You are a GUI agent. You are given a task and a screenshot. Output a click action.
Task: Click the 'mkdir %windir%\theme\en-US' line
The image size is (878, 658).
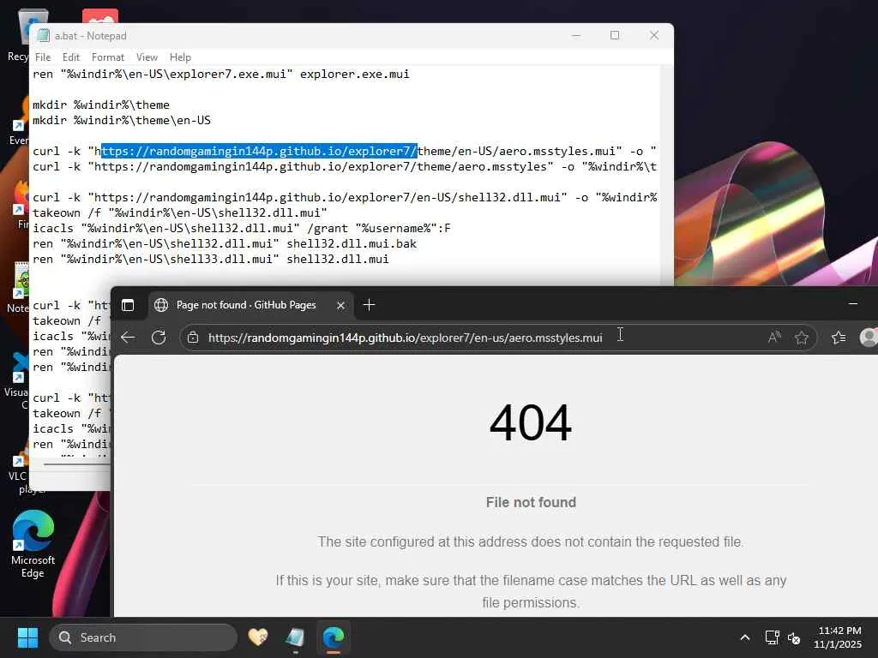click(x=122, y=120)
